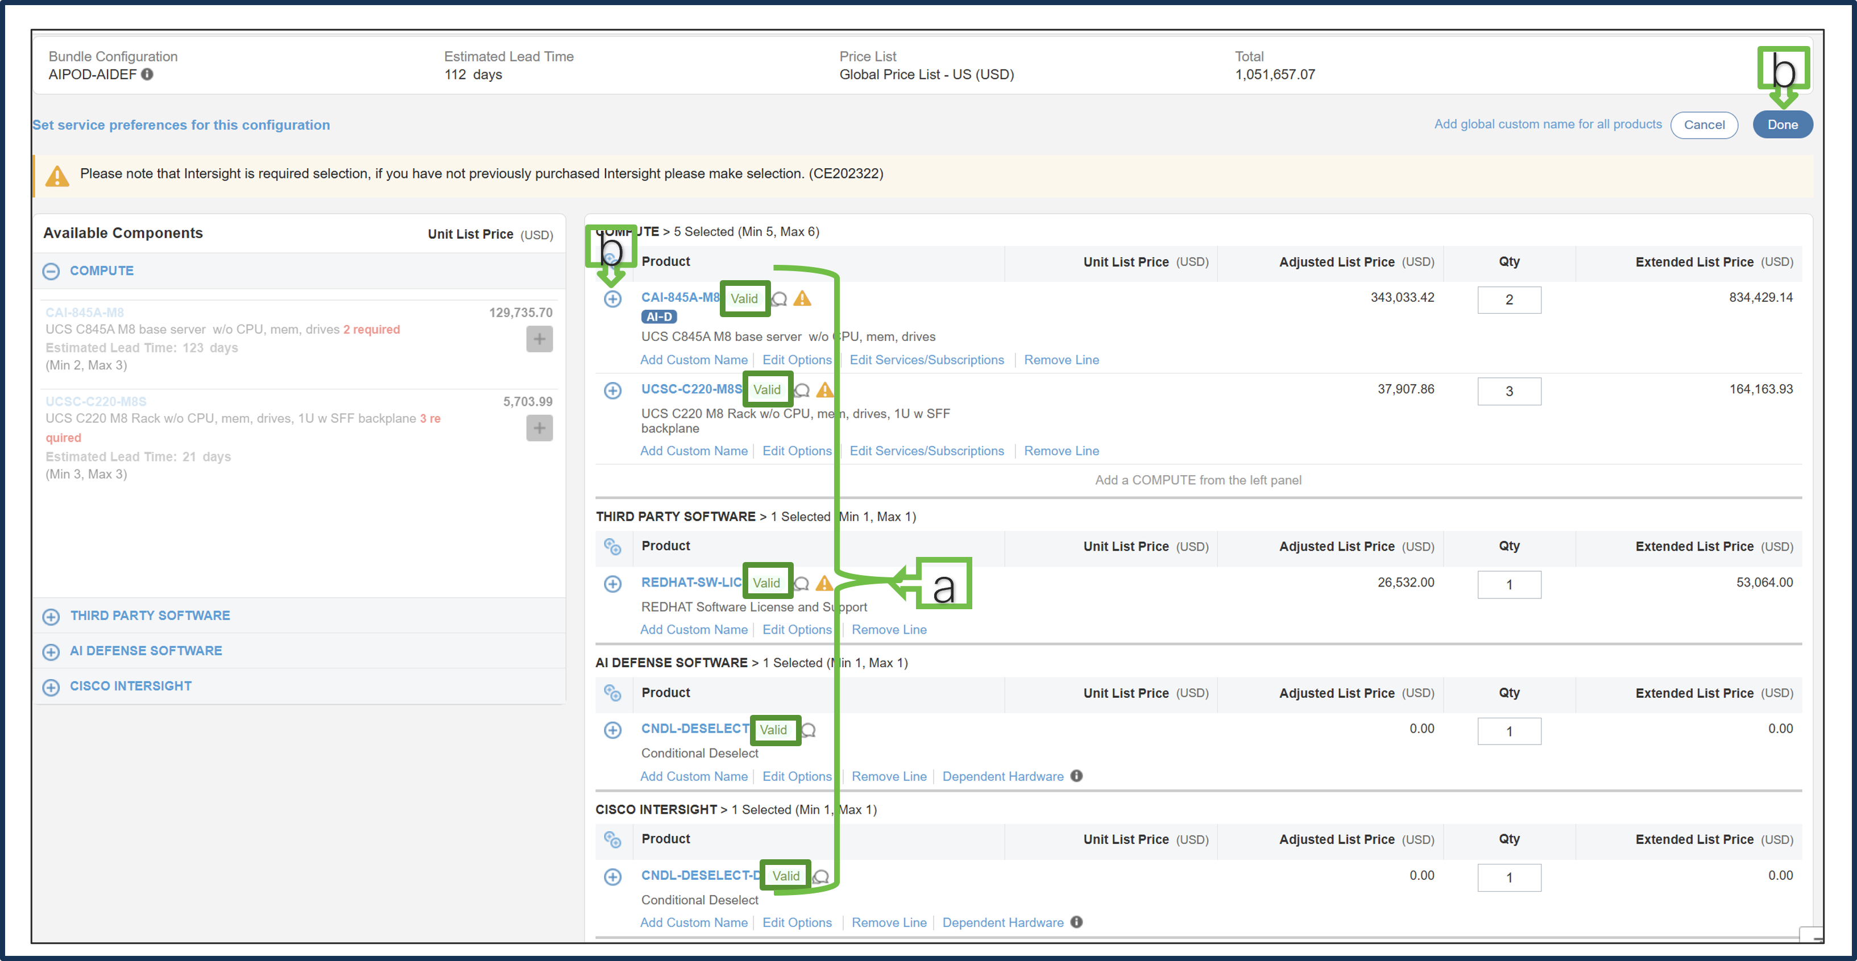Expand the AI DEFENSE SOFTWARE section

coord(51,651)
